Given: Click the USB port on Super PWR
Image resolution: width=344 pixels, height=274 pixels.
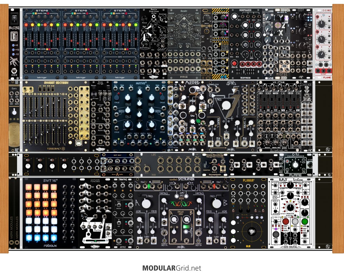Looking at the screenshot, I should coord(14,37).
